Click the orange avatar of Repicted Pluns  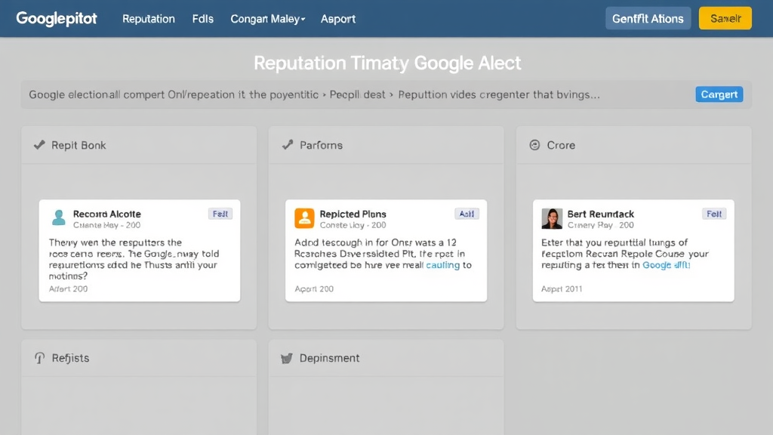click(304, 218)
